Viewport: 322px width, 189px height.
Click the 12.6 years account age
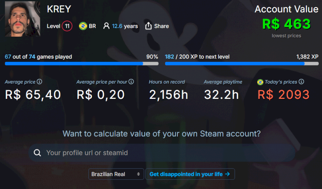pos(125,26)
